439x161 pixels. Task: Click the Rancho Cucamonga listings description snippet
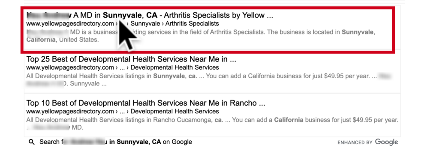coord(212,124)
